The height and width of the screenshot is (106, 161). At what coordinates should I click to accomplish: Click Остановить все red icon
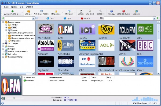click(123, 11)
